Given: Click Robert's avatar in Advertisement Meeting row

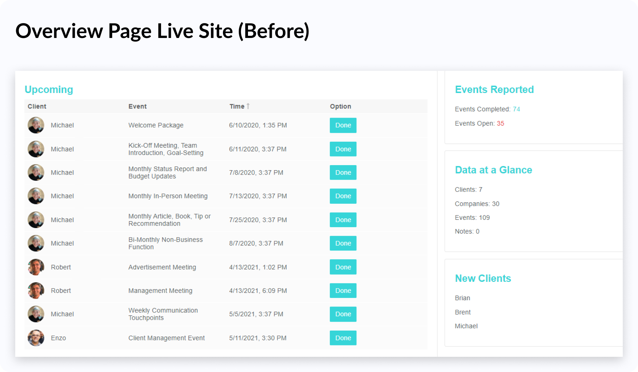Looking at the screenshot, I should [x=36, y=267].
